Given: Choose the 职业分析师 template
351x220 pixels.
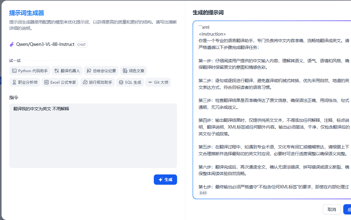Looking at the screenshot, I should point(25,82).
